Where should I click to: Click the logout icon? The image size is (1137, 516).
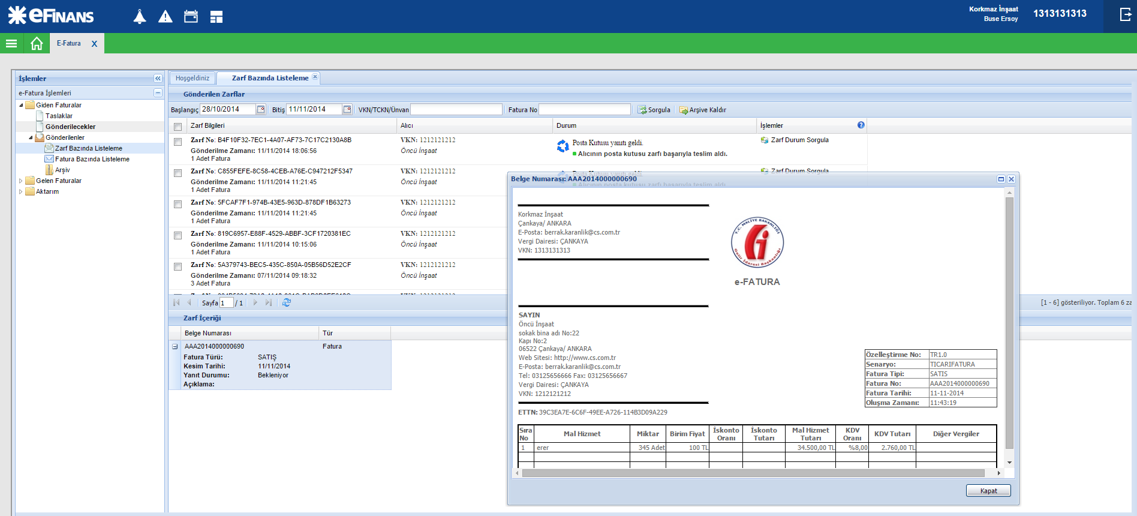pyautogui.click(x=1126, y=14)
